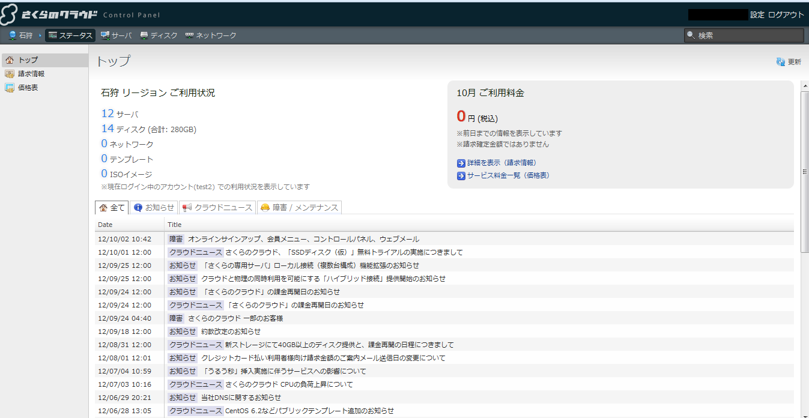809x418 pixels.
Task: Open the CPUの負荷上昇について news entry
Action: [444, 384]
